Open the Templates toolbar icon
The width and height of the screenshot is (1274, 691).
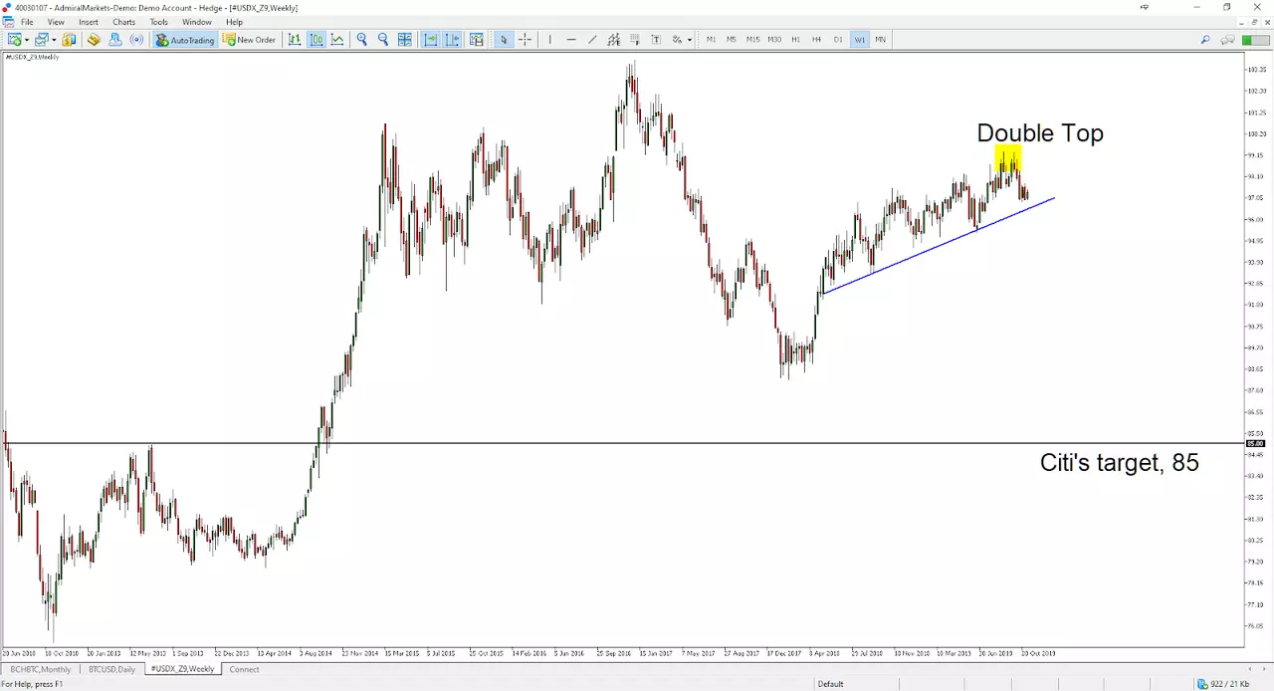tap(477, 40)
